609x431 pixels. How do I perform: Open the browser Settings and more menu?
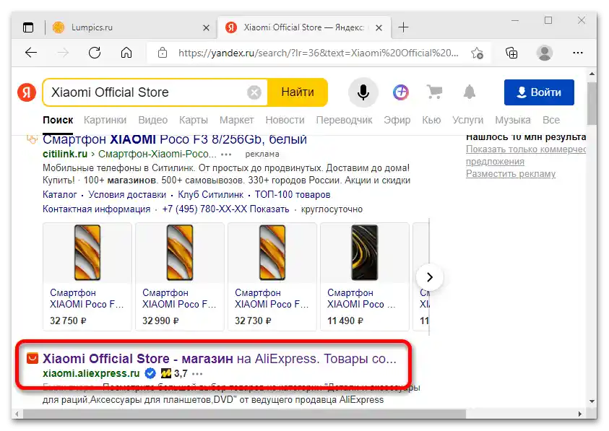coord(578,53)
